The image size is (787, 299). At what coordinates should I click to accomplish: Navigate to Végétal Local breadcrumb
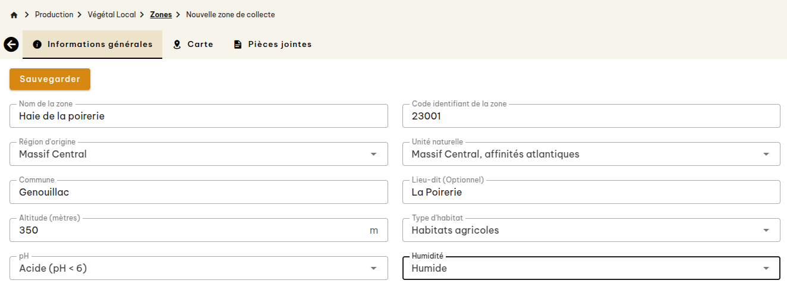coord(113,15)
